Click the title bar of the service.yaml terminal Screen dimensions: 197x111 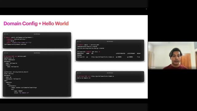[x=37, y=53]
